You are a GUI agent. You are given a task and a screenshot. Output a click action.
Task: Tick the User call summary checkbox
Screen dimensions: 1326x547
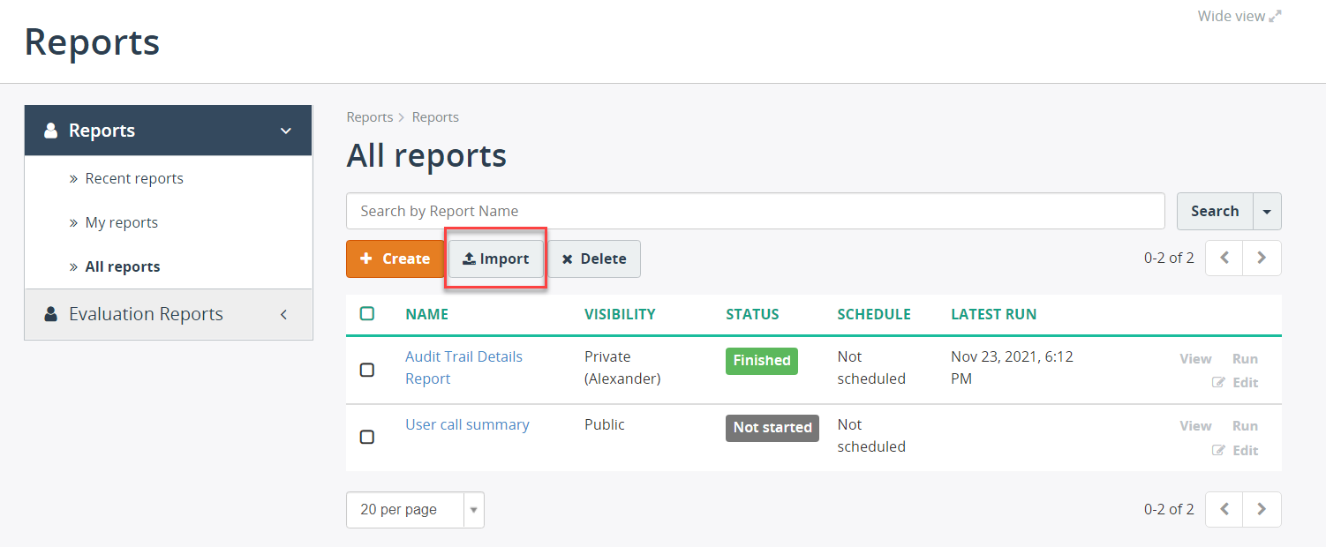(x=367, y=437)
